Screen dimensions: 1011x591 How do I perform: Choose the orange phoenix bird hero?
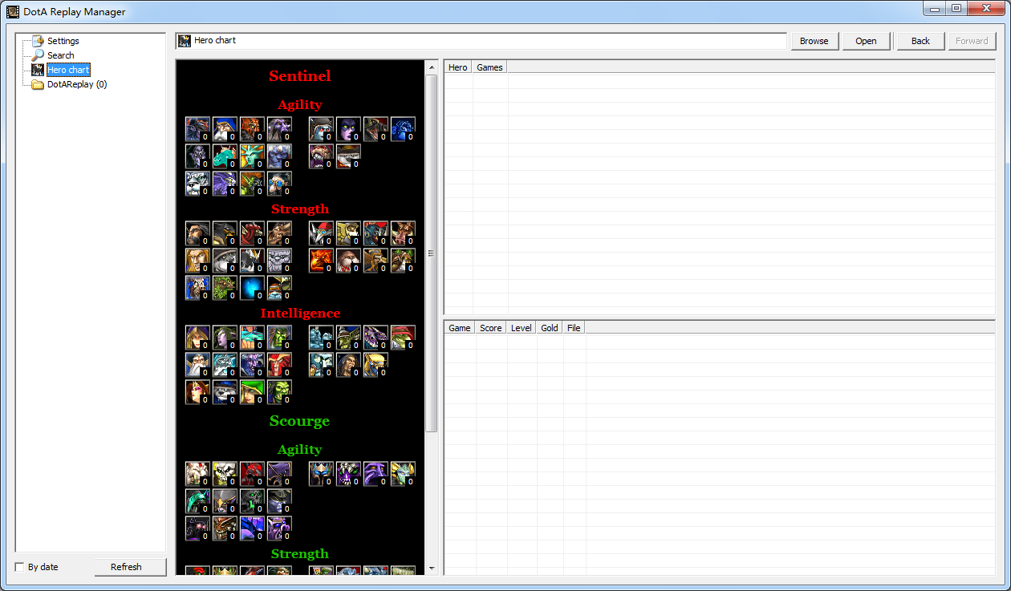322,261
